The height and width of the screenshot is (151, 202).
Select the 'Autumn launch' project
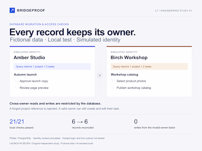coord(25,74)
